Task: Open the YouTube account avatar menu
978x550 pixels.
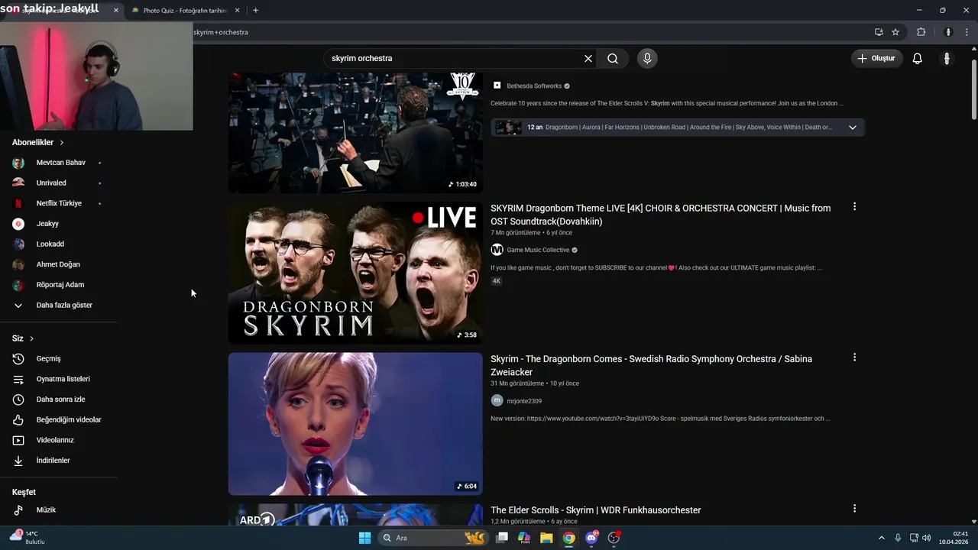Action: click(x=947, y=58)
